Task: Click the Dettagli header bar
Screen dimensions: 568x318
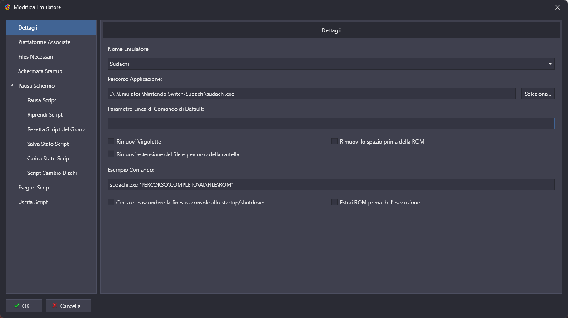Action: [x=331, y=30]
